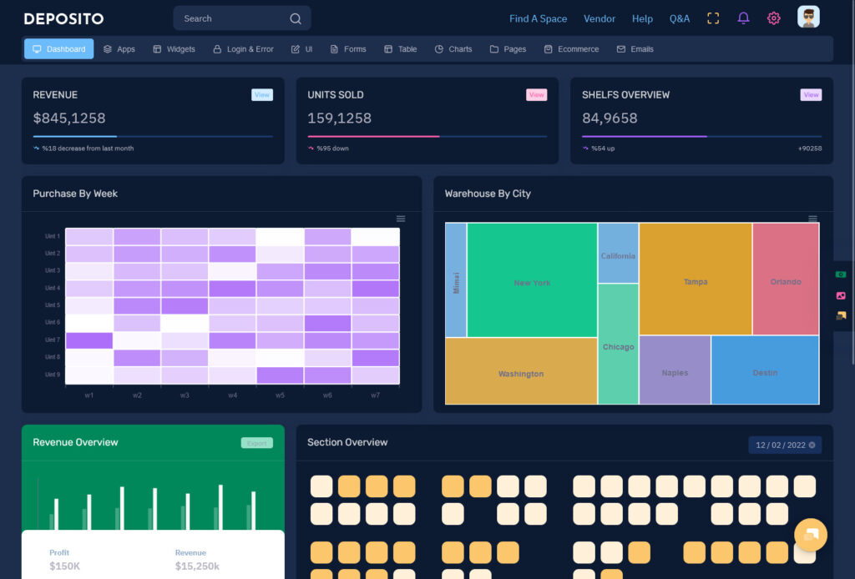
Task: Click the yellow folder sidebar icon
Action: point(841,315)
